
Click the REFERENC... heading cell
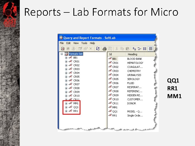(135, 91)
